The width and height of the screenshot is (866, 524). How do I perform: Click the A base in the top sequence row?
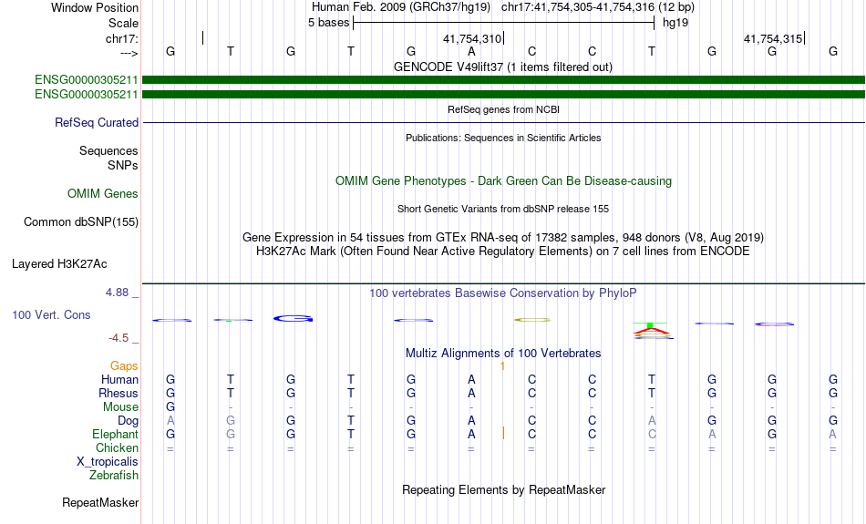pos(471,51)
